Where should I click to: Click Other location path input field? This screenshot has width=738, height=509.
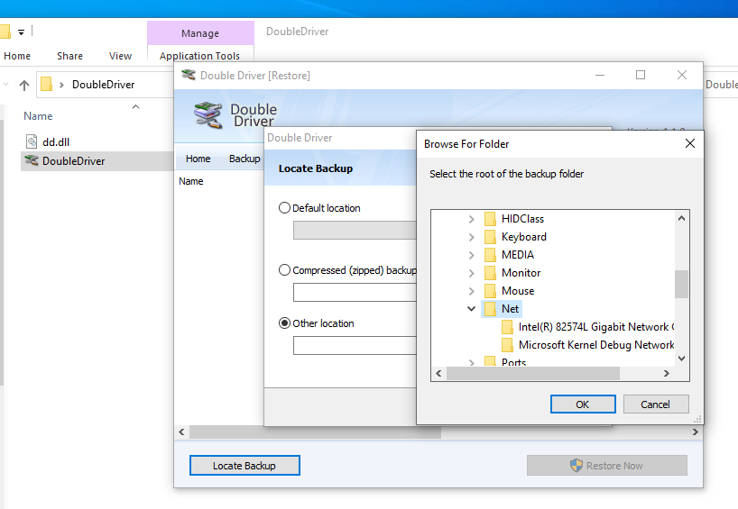[x=355, y=345]
